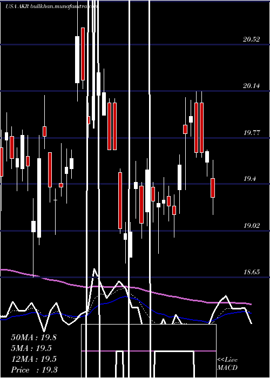This screenshot has width=270, height=378.
Task: Click the 50MA : 19.8 reading
Action: click(x=33, y=337)
